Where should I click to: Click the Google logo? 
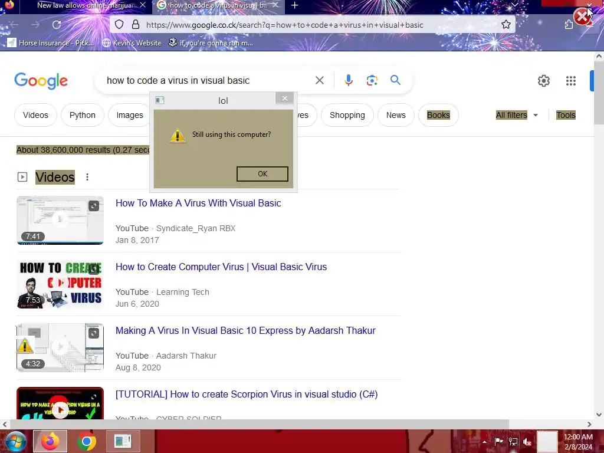[x=41, y=80]
